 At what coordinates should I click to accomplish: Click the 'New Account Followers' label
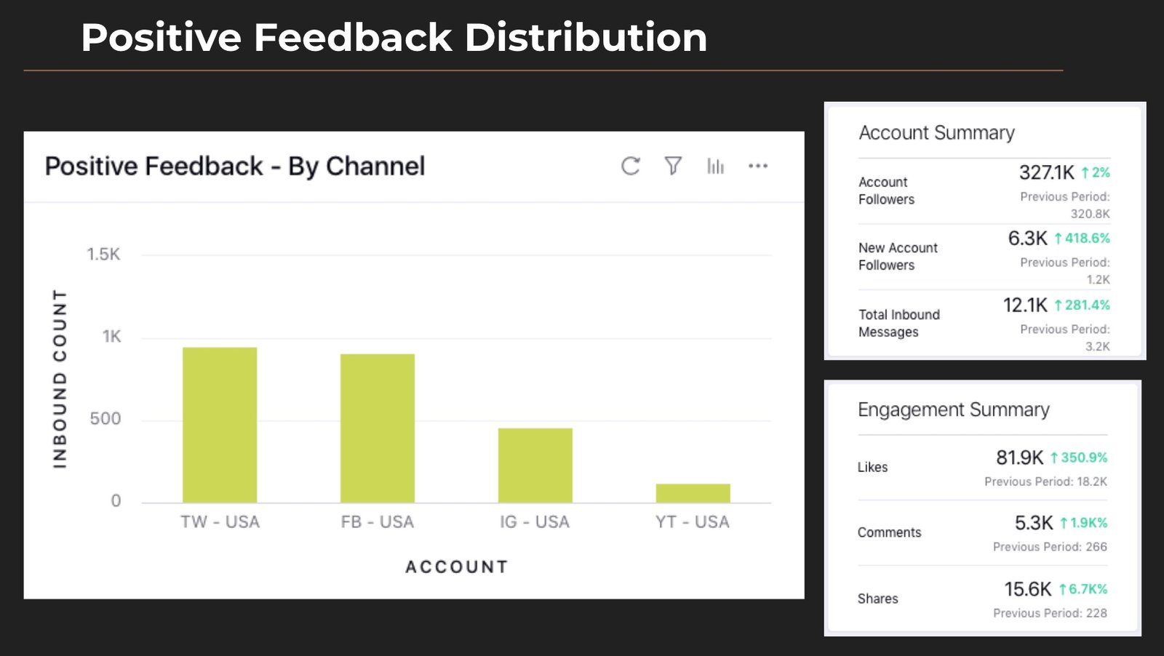coord(898,257)
